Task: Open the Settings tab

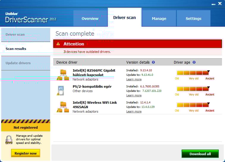Action: coord(193,18)
